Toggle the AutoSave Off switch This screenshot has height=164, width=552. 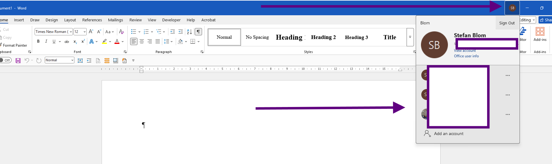(x=6, y=60)
